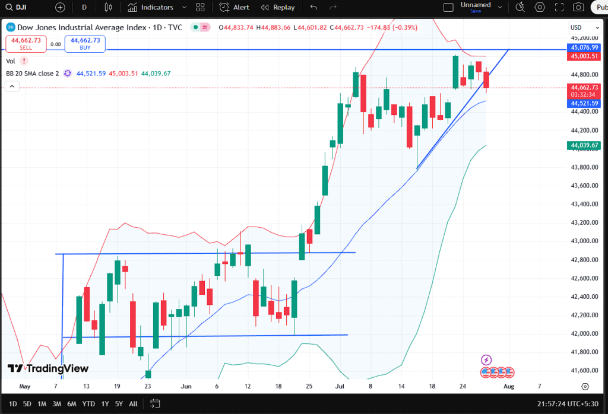608x414 pixels.
Task: Expand the layout name dropdown arrow
Action: (500, 7)
